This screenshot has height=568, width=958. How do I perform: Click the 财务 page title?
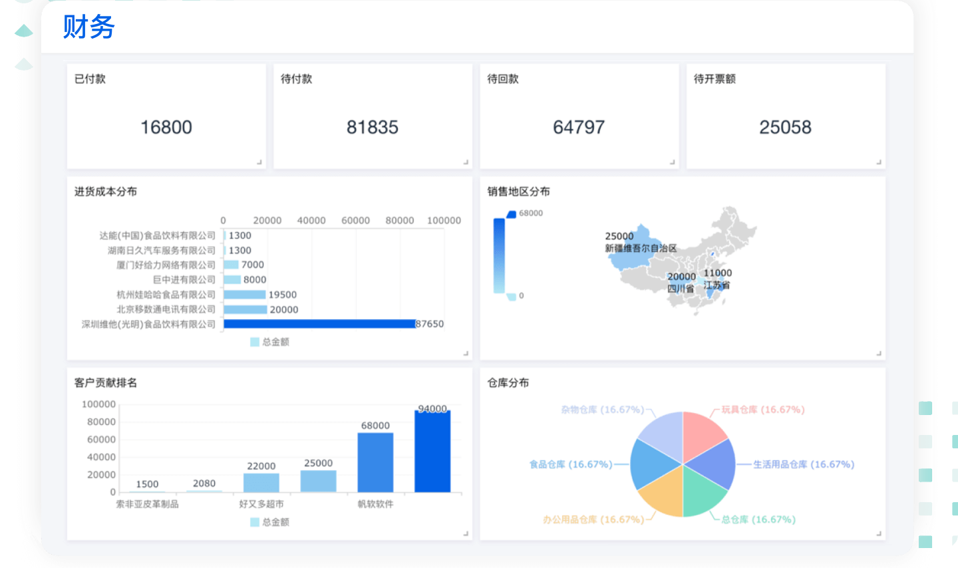click(x=88, y=27)
